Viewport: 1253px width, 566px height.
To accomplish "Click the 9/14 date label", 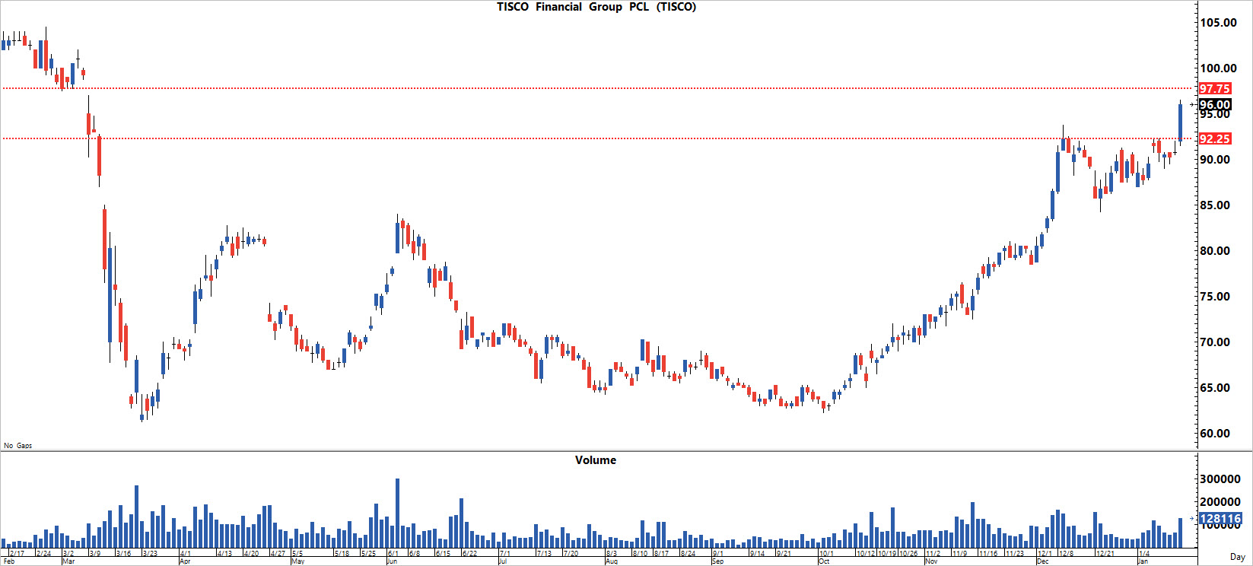I will (757, 554).
